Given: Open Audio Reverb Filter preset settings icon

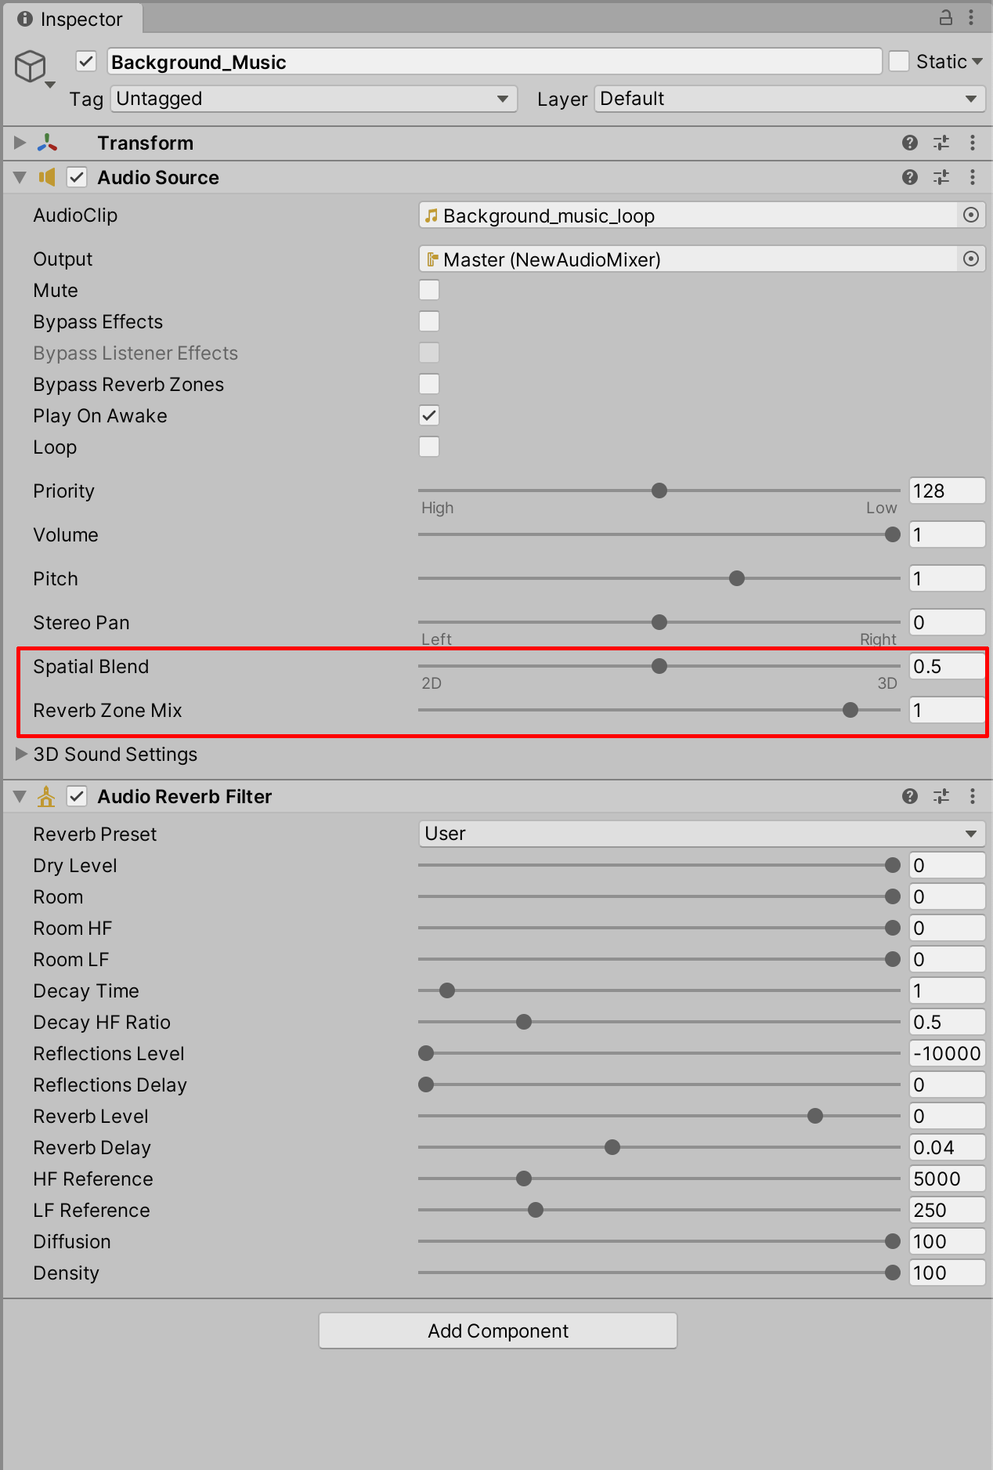Looking at the screenshot, I should tap(941, 796).
